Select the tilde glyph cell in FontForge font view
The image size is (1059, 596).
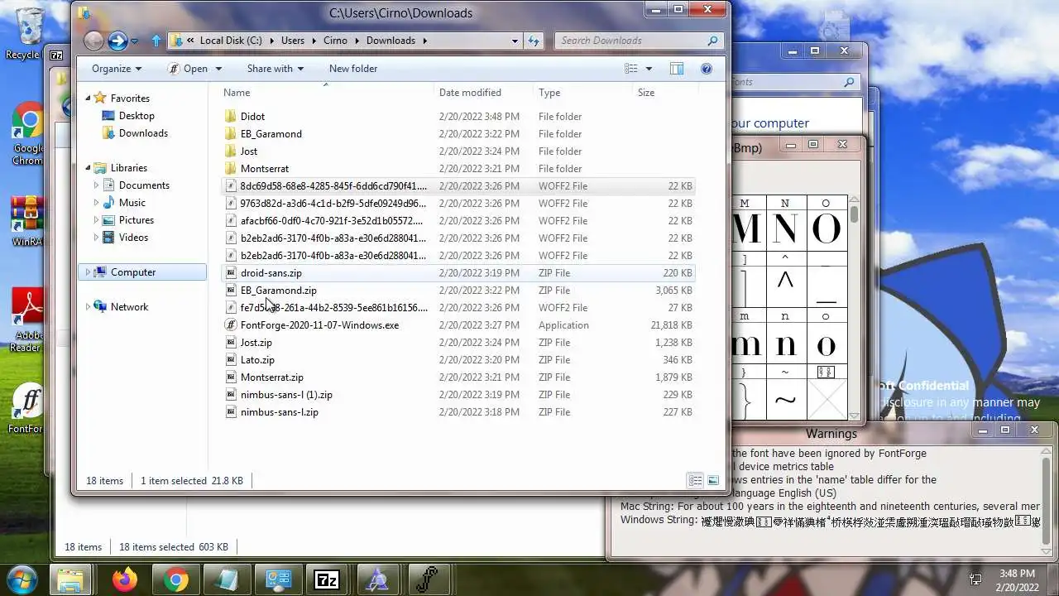(785, 401)
